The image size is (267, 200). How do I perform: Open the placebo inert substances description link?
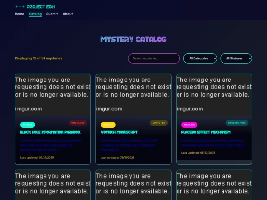tap(213, 143)
